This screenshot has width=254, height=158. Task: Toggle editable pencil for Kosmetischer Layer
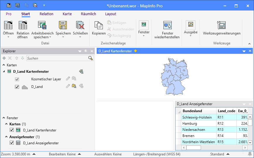point(68,79)
